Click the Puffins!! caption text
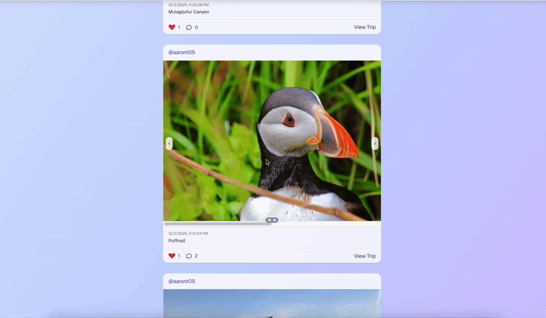 click(x=177, y=241)
